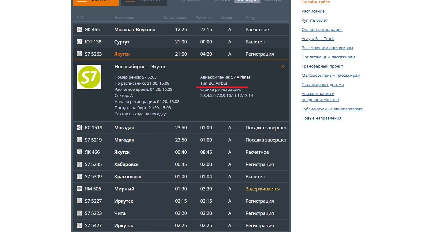Viewport: 434px width, 232px height.
Task: Open the Субсидируемые авиаперевозки link
Action: [333, 109]
